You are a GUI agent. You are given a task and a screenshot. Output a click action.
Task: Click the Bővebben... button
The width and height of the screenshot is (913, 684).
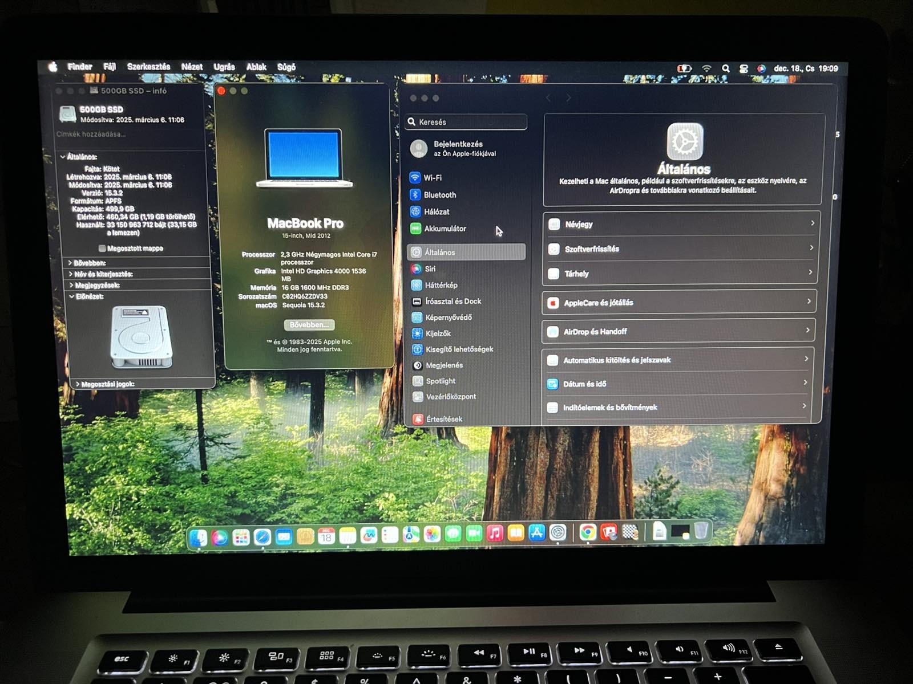point(309,325)
